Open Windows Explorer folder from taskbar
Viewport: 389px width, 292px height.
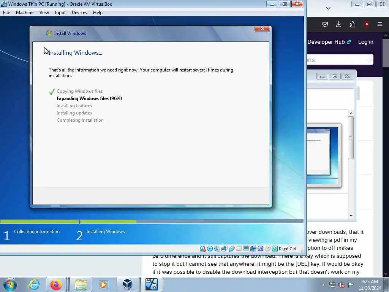point(81,284)
